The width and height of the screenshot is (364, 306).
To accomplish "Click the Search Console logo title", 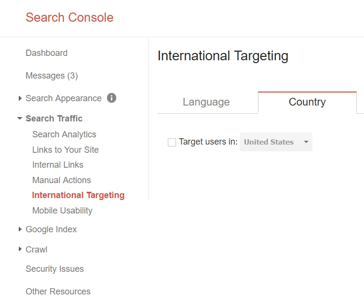I will coord(69,17).
